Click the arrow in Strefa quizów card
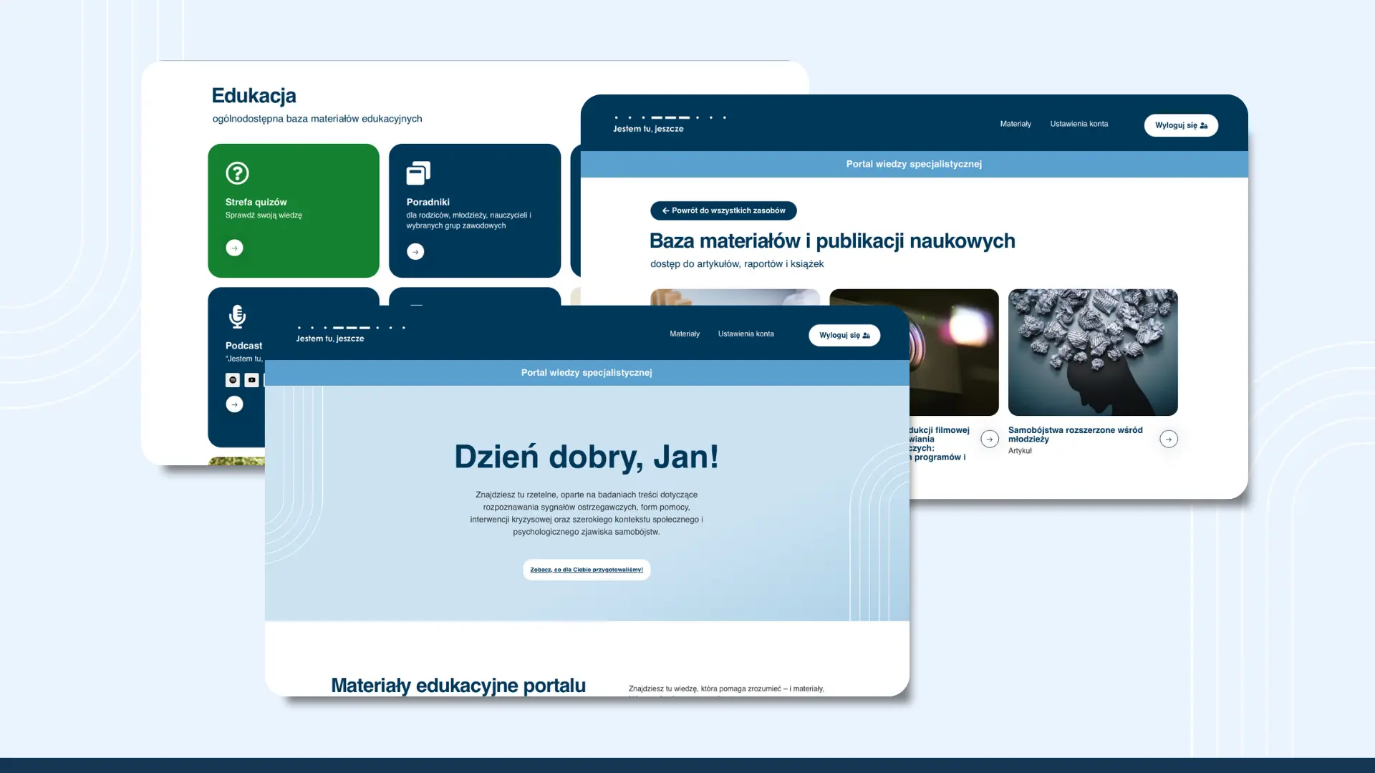1375x773 pixels. (234, 248)
